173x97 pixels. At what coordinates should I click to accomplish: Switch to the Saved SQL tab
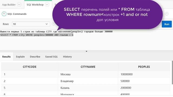click(51, 57)
